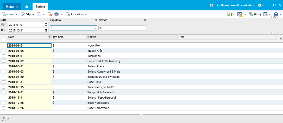Click the green sort arrow in Data header

click(x=49, y=37)
